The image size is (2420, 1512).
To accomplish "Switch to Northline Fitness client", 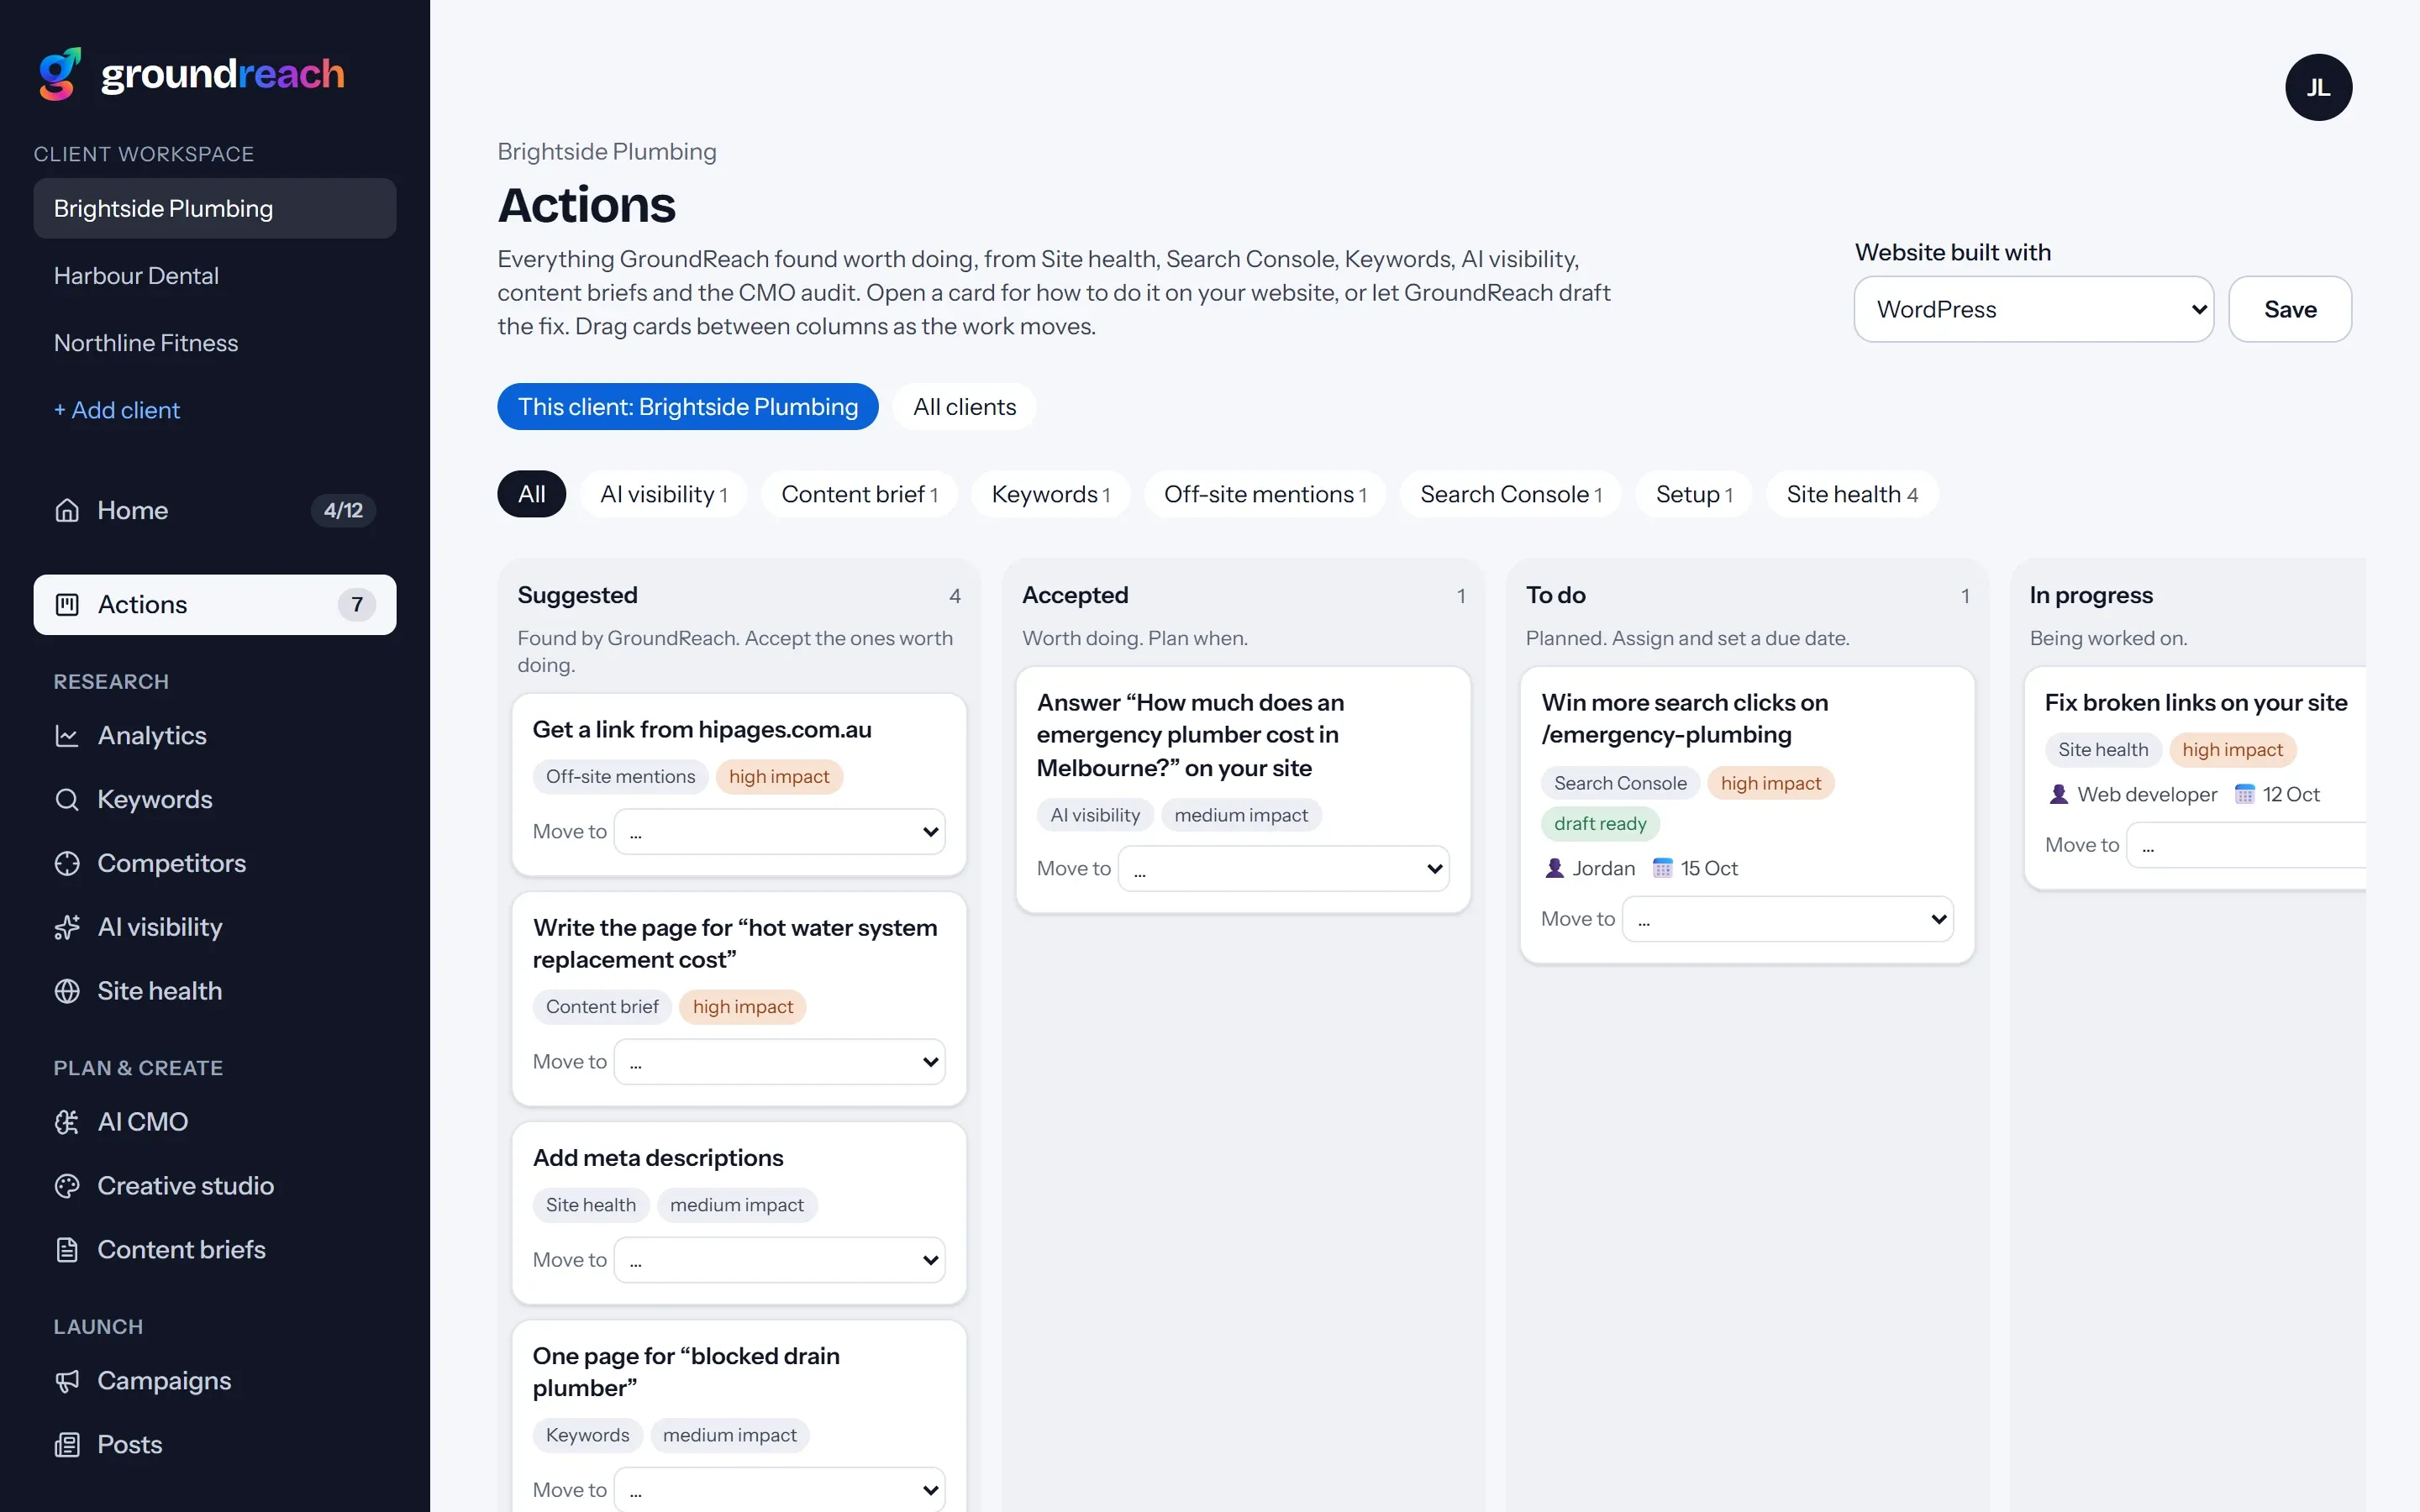I will [214, 343].
